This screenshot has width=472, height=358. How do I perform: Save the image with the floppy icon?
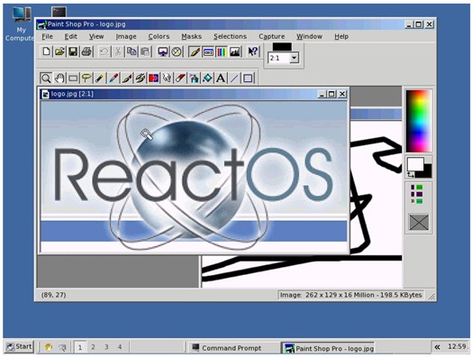click(73, 51)
